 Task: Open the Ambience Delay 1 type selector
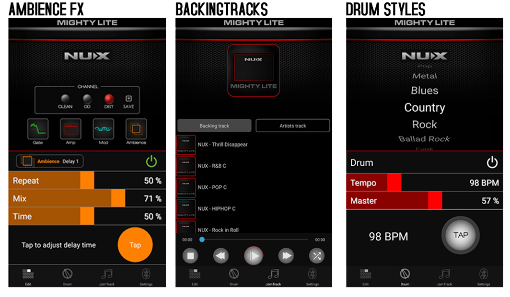click(x=49, y=161)
